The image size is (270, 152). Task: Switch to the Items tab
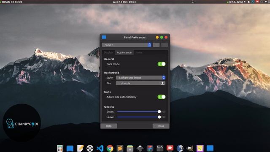(139, 52)
